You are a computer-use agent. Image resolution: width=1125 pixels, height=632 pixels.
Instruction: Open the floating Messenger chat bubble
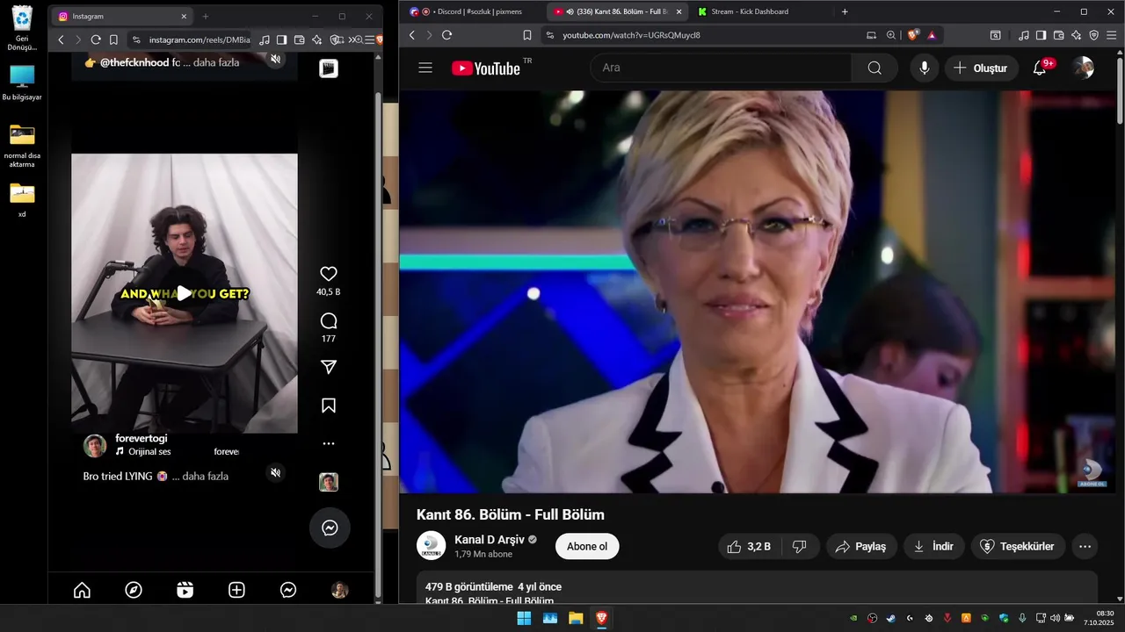click(x=330, y=528)
